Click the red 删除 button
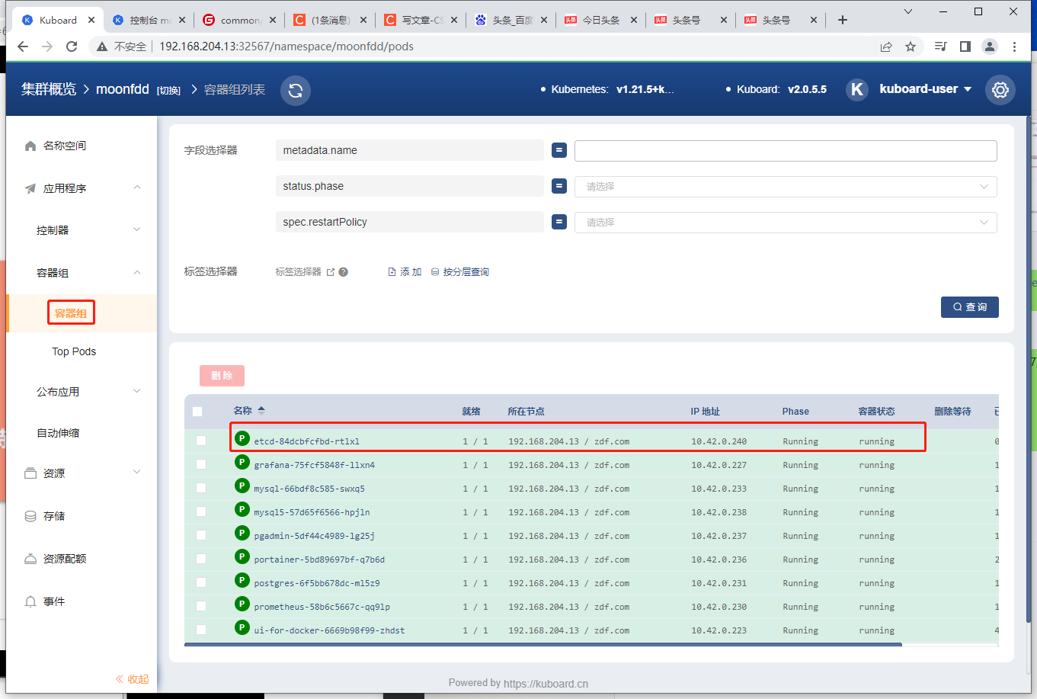The width and height of the screenshot is (1037, 699). pyautogui.click(x=222, y=376)
